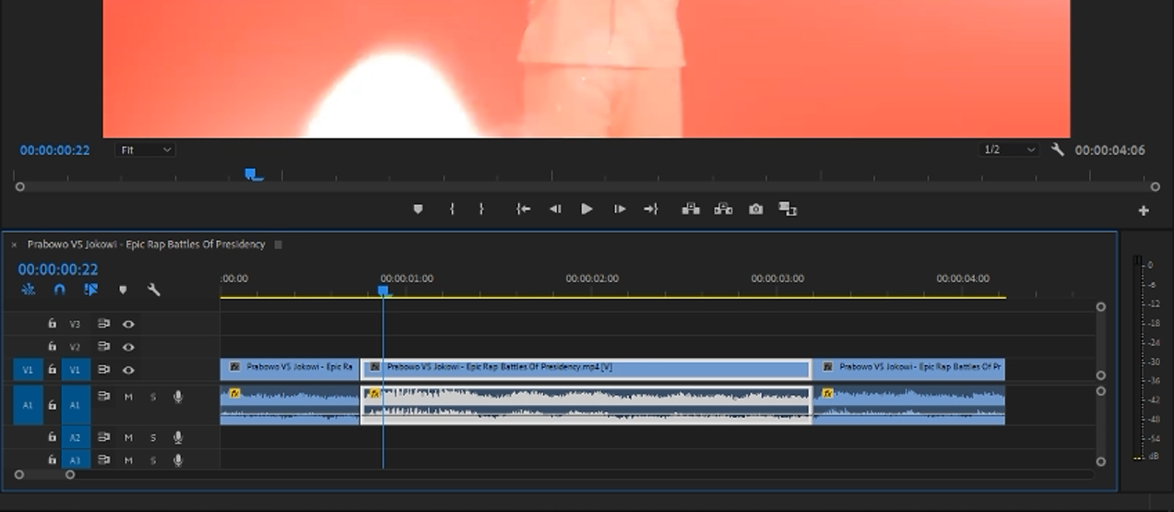Toggle the A2 track targeting button
This screenshot has width=1174, height=512.
pos(76,437)
